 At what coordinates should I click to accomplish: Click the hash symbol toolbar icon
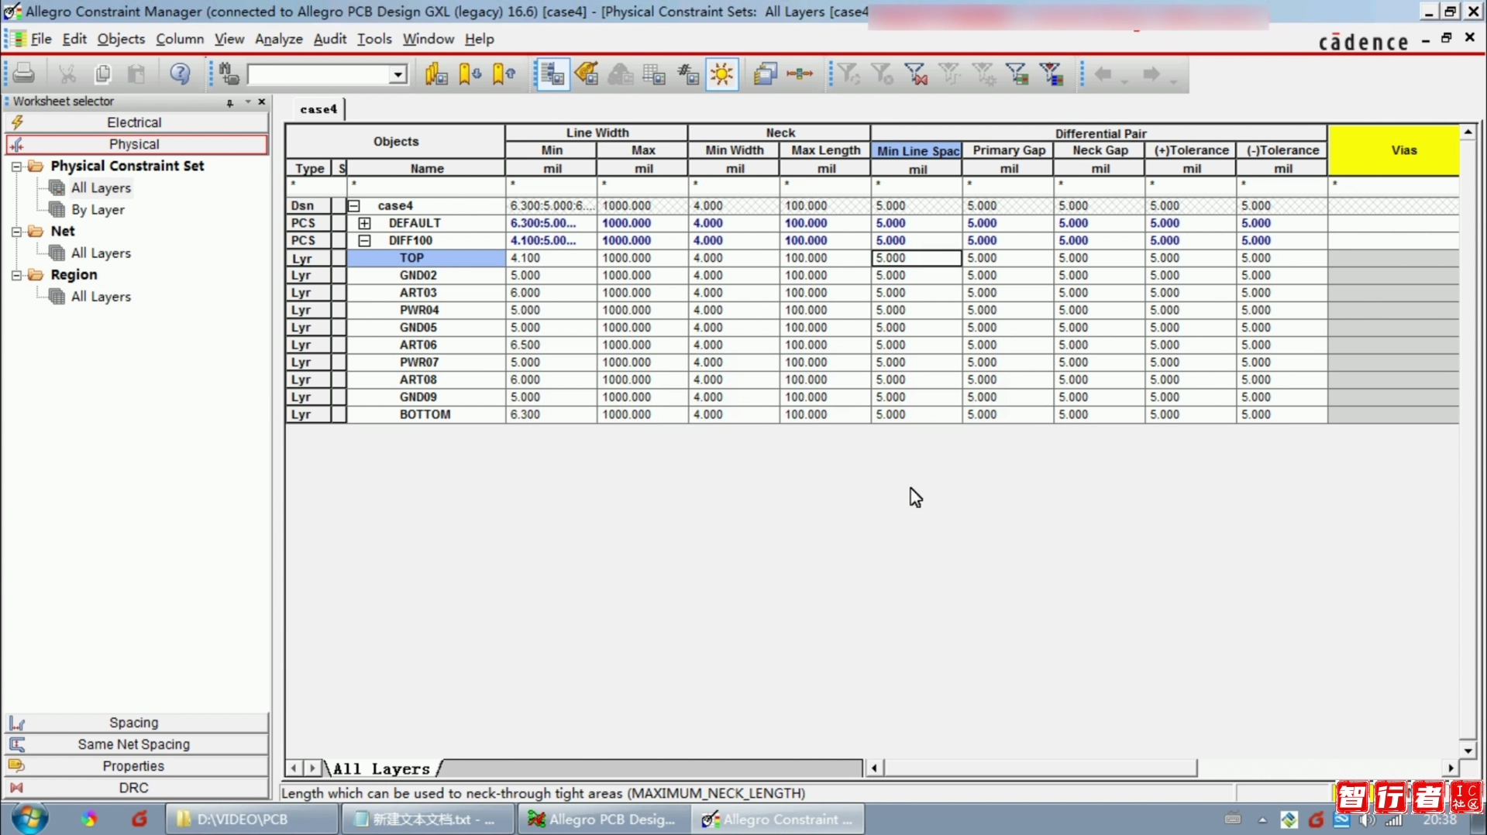pos(688,74)
